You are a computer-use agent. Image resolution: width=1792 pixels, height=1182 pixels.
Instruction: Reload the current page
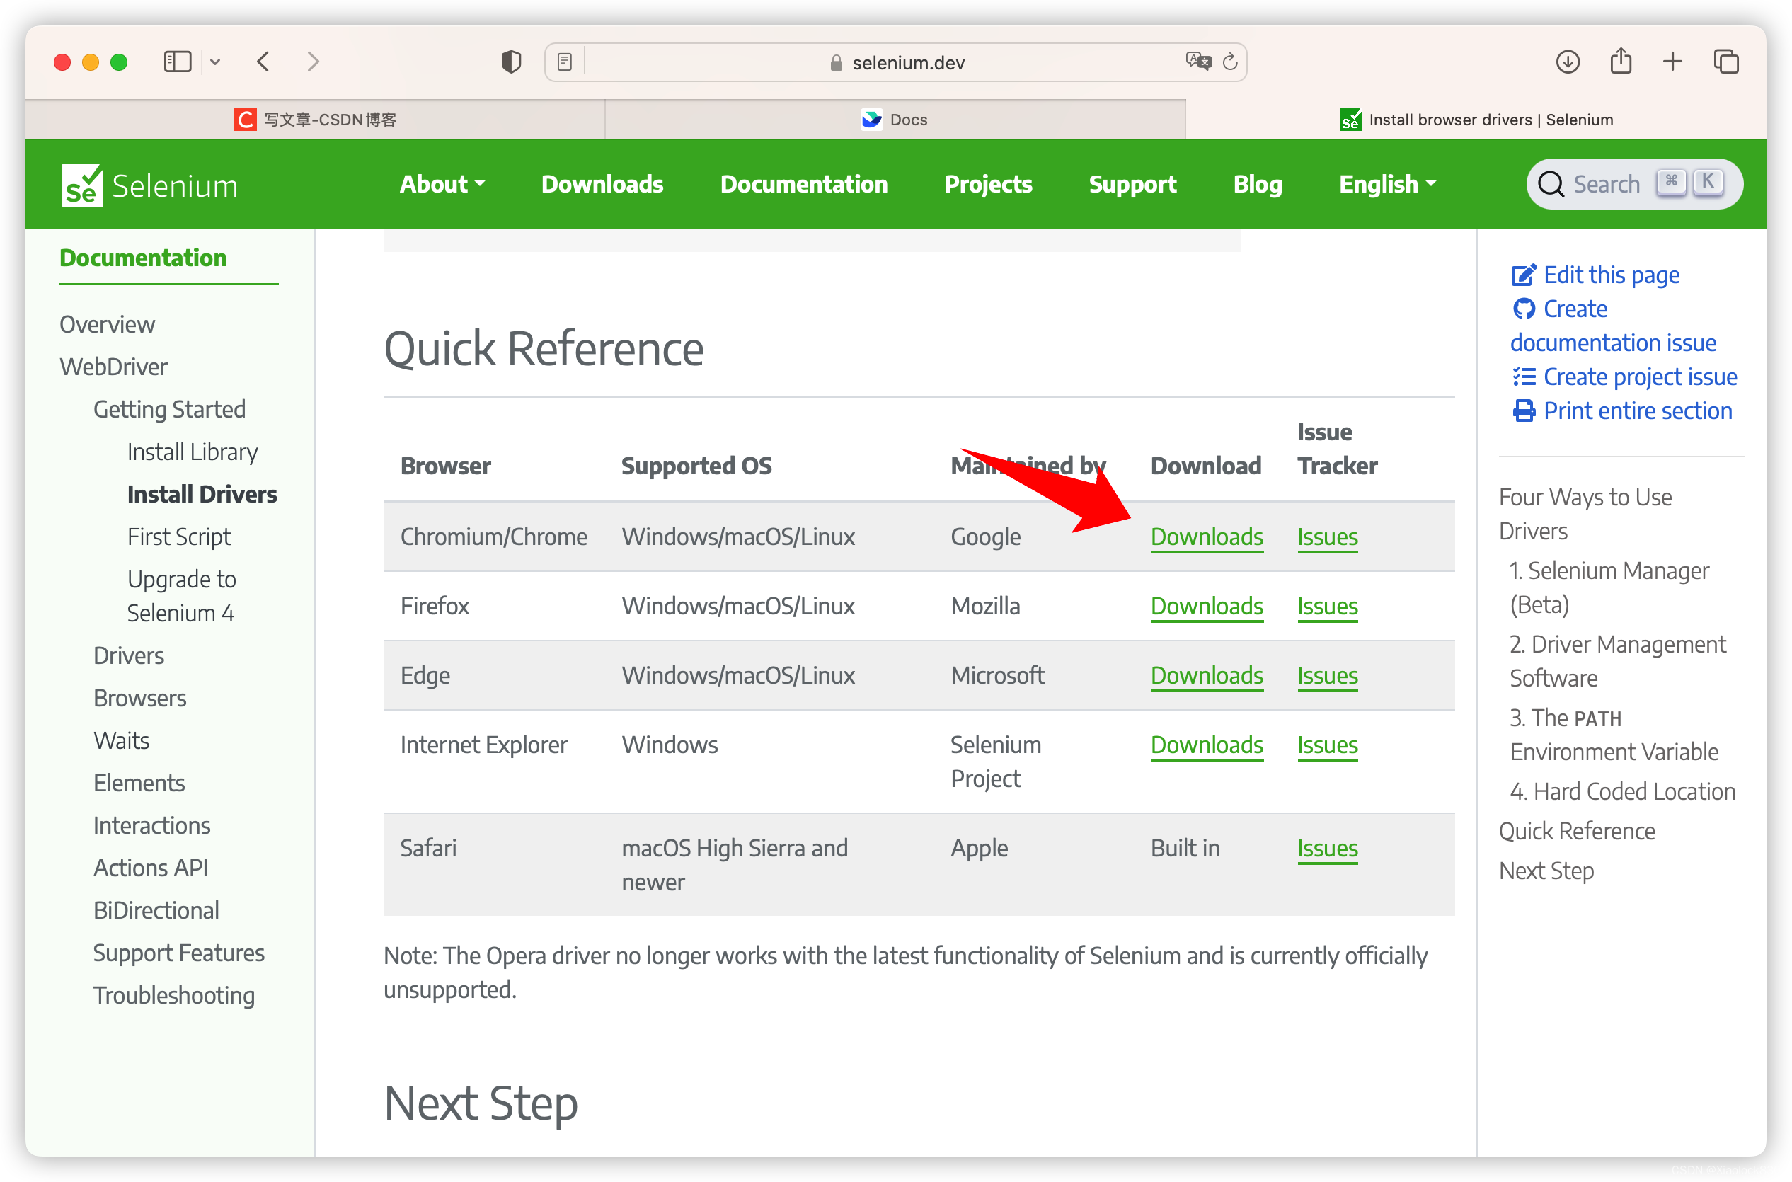click(1230, 61)
